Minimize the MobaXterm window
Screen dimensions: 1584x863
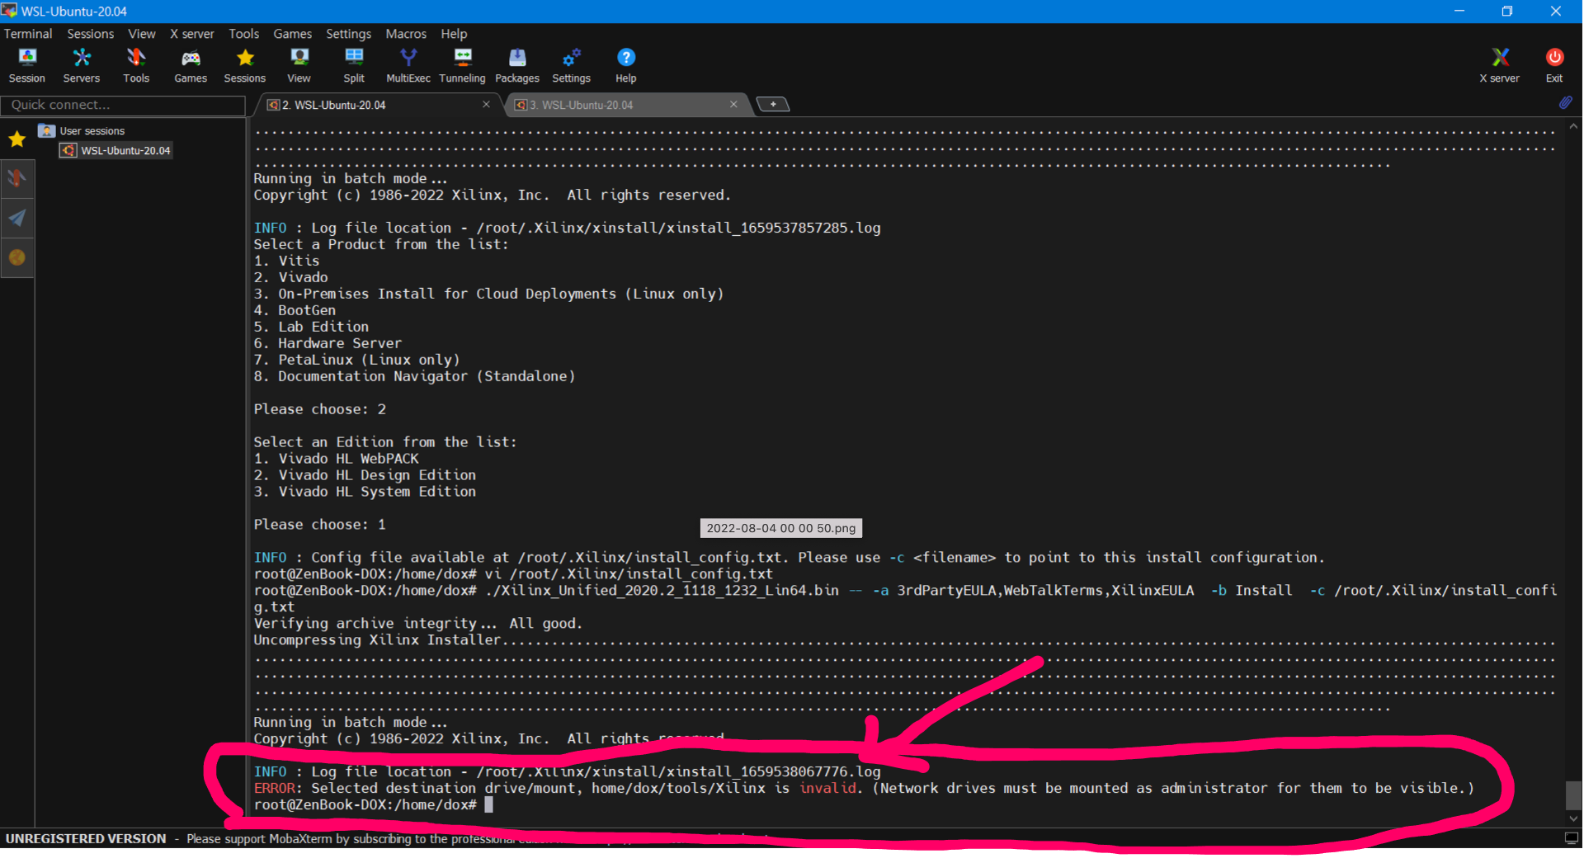click(1459, 11)
